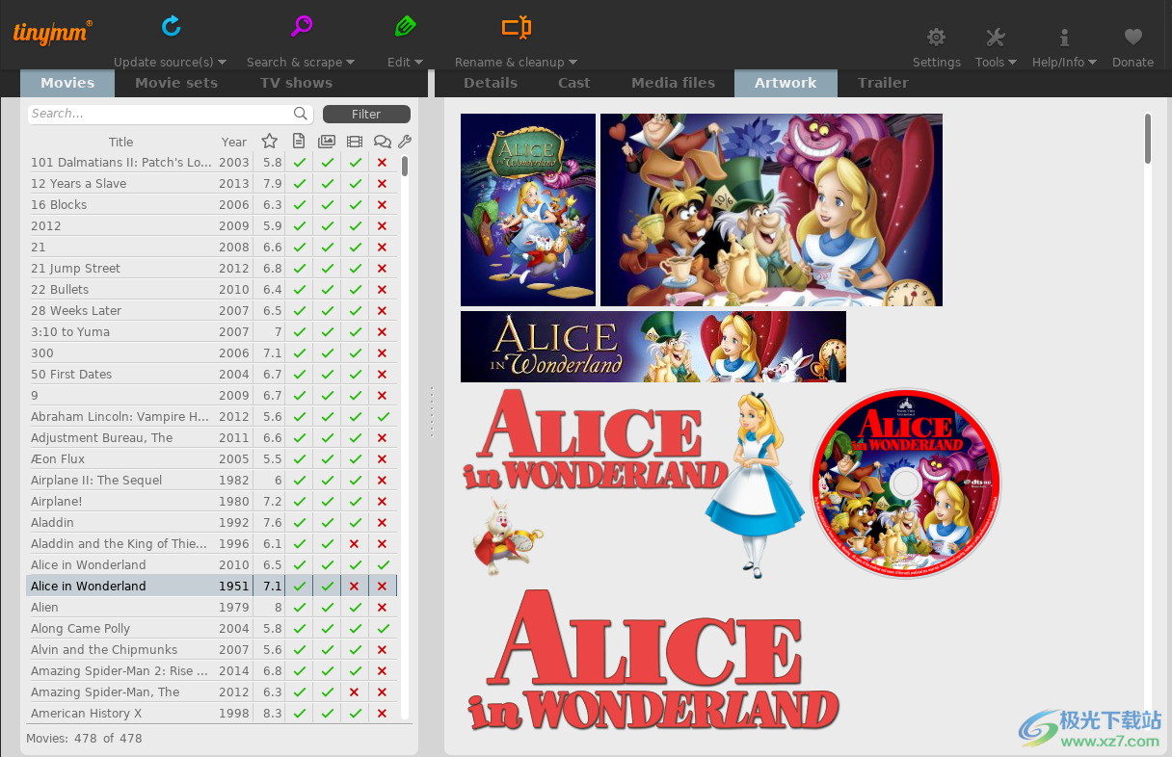Open the Media files tab

pos(673,83)
